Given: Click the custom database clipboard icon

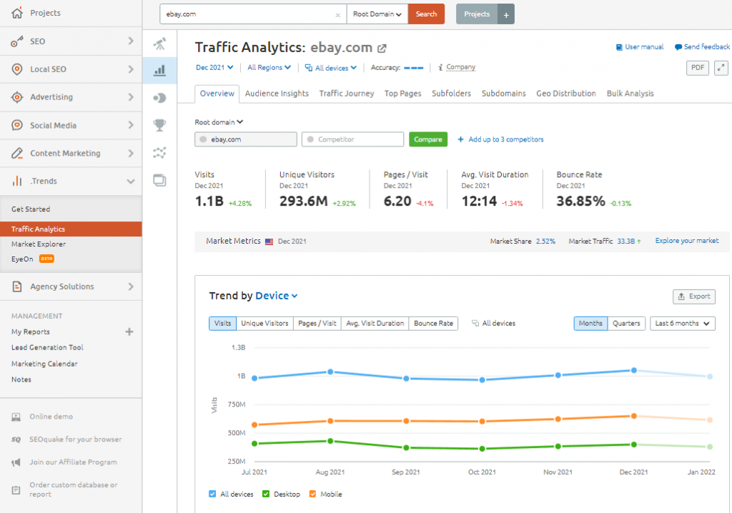Looking at the screenshot, I should (x=16, y=489).
